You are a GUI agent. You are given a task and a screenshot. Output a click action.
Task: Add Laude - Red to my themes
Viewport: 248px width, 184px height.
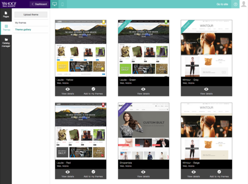(x=93, y=174)
